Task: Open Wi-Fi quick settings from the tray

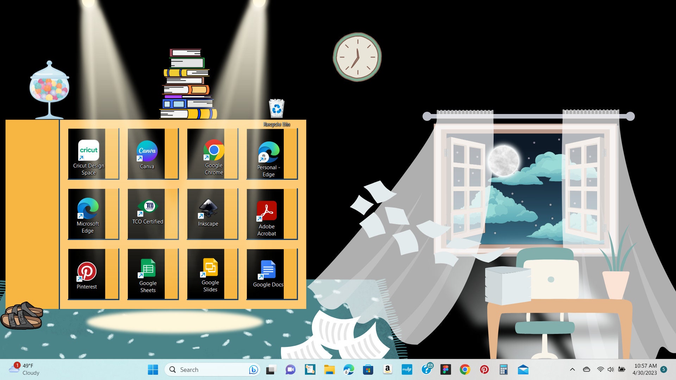Action: click(600, 369)
